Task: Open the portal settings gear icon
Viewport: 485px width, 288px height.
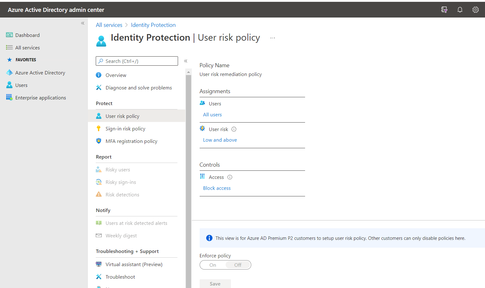Action: [475, 10]
